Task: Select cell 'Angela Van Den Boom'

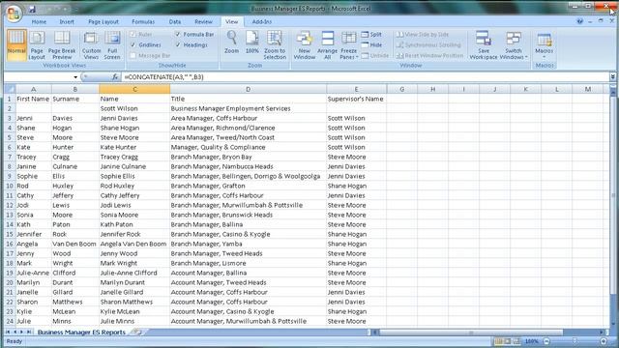Action: [x=134, y=244]
